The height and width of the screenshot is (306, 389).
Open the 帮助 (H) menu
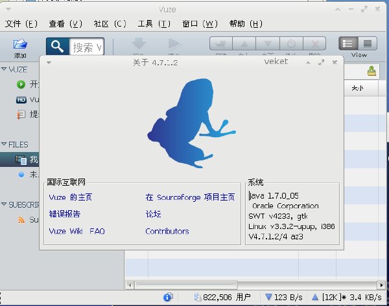click(x=246, y=24)
